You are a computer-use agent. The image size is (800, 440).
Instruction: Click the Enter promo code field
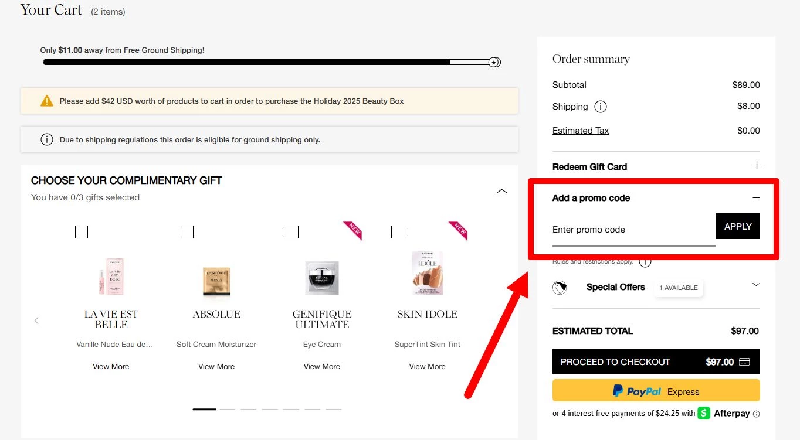[633, 230]
